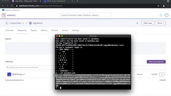The height and width of the screenshot is (96, 171).
Task: Expand the More dropdown
Action: 160,23
